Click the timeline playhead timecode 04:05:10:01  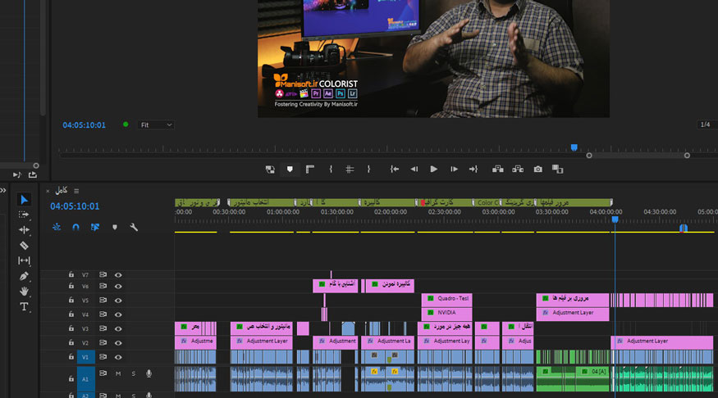tap(75, 206)
